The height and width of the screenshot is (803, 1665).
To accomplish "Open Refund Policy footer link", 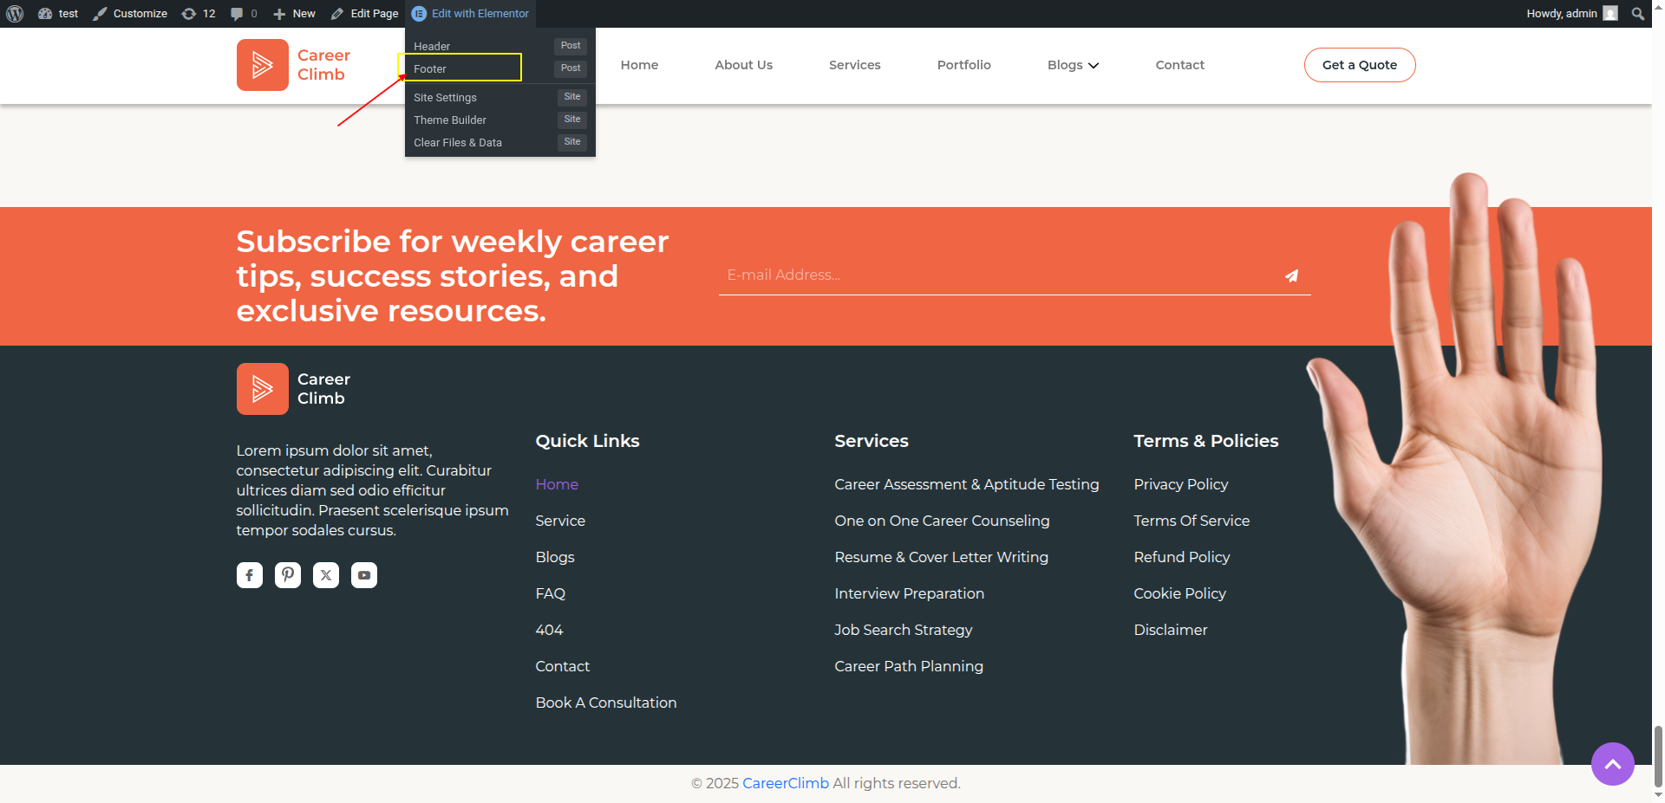I will [1181, 557].
